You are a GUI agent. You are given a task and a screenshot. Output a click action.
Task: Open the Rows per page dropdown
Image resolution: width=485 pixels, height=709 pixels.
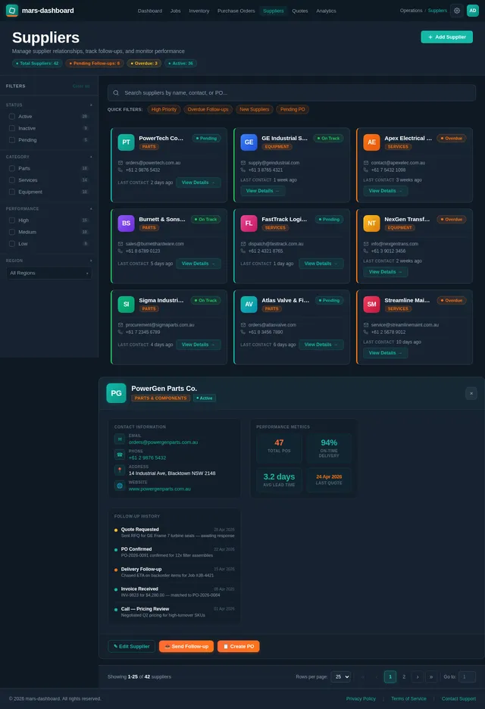pos(341,677)
